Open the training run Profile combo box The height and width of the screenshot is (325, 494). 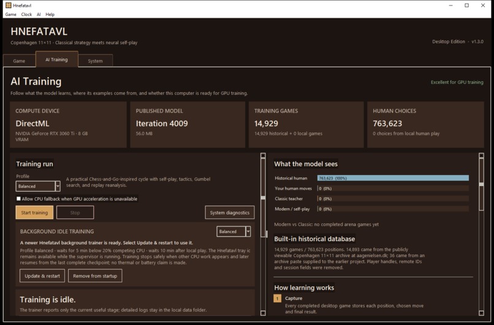tap(38, 186)
